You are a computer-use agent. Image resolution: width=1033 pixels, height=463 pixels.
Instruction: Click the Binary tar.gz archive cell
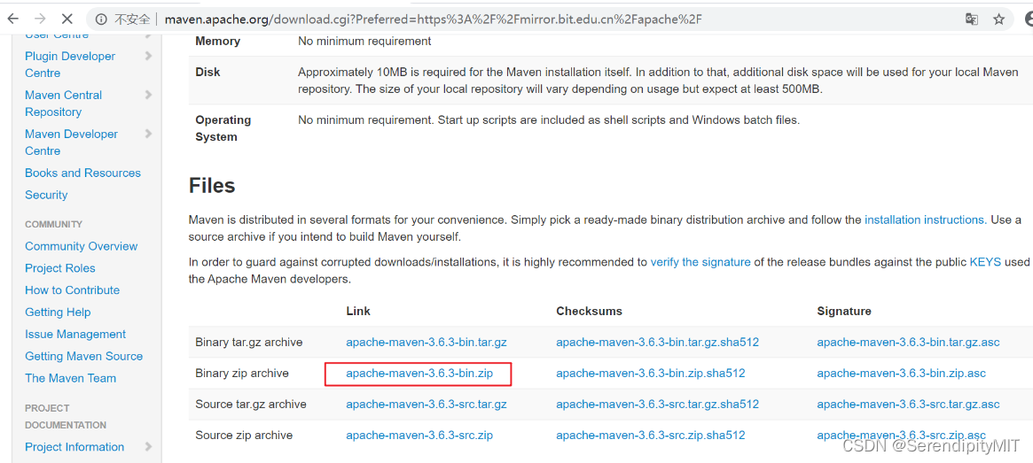[x=249, y=343]
